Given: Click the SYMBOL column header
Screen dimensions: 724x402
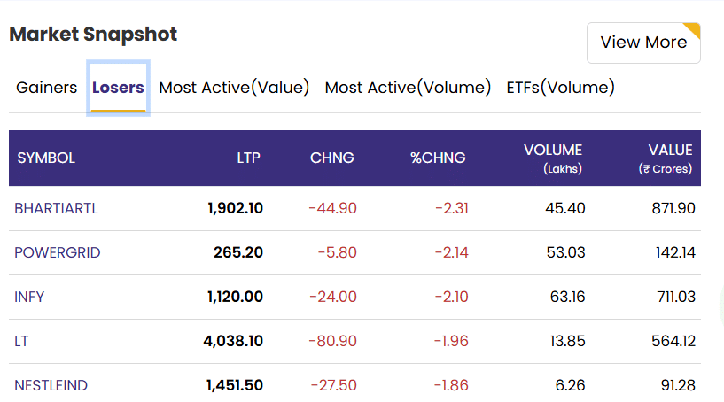Looking at the screenshot, I should [x=46, y=158].
